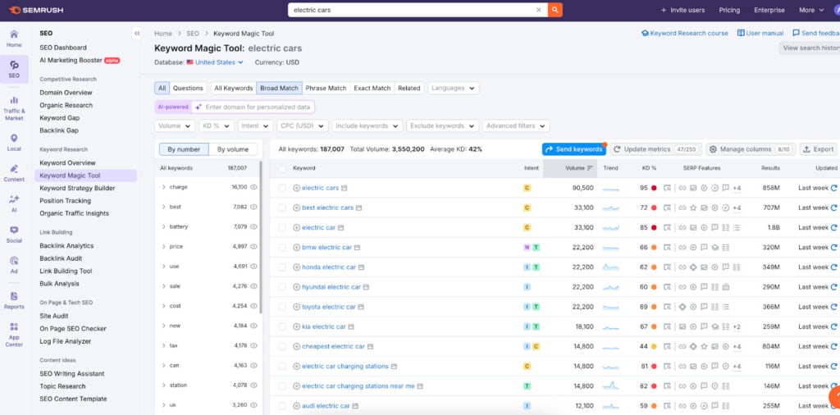View SERP icon for 'kia electric car' row
Viewport: 840px width, 415px height.
click(x=667, y=326)
